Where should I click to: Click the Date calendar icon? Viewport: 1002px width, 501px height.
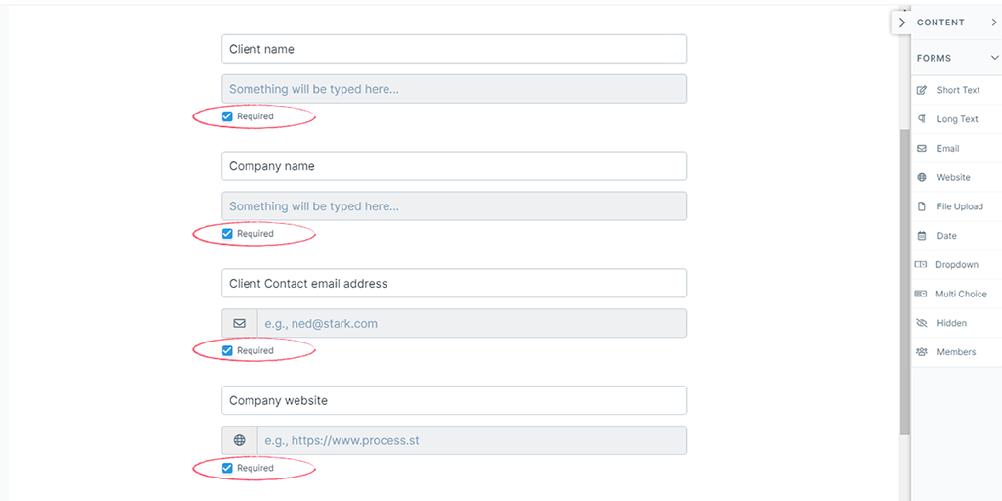(x=921, y=236)
